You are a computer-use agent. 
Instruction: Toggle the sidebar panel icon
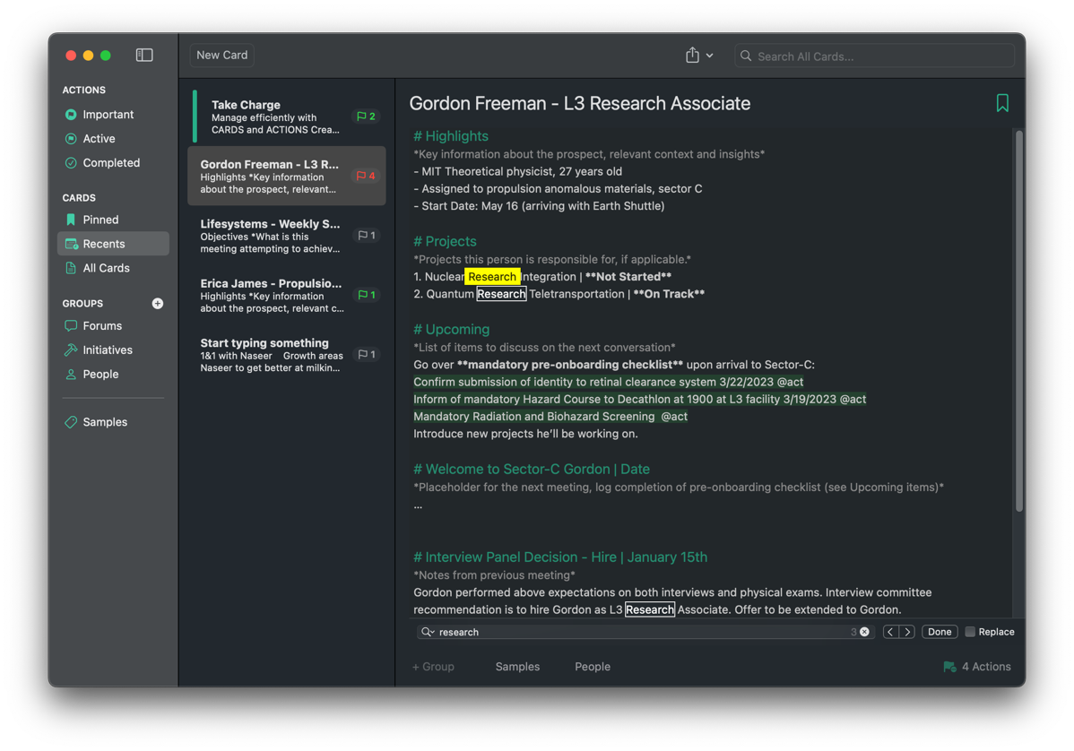click(143, 55)
